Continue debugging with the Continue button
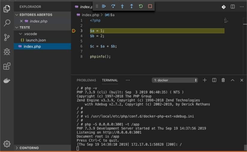 (104, 6)
